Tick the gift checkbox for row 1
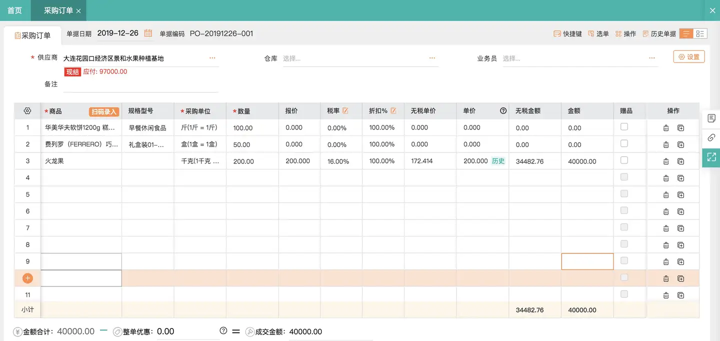Viewport: 720px width, 341px height. point(624,127)
